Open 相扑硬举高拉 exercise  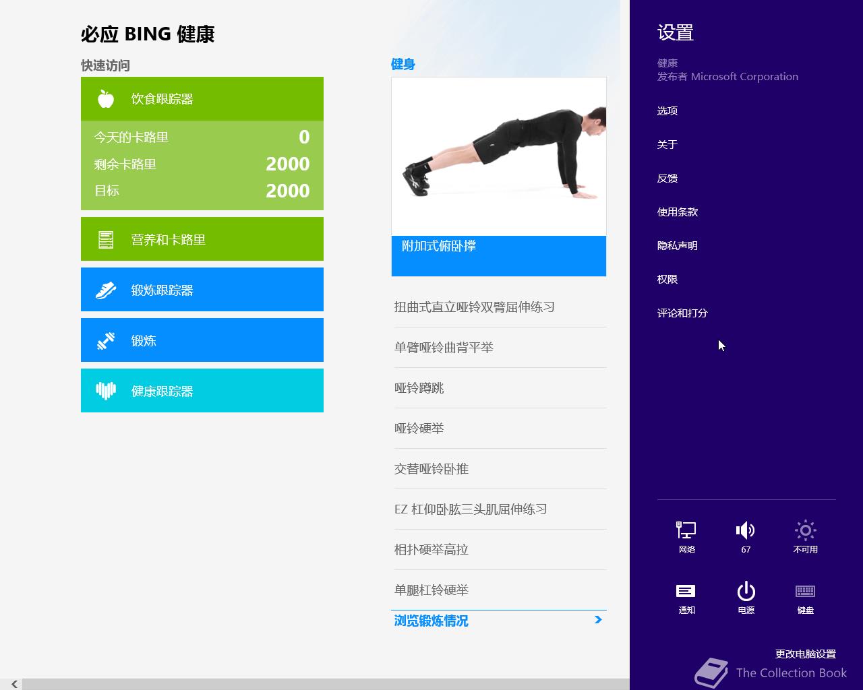[500, 550]
